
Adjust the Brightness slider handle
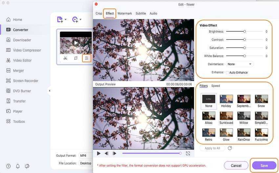pos(245,32)
